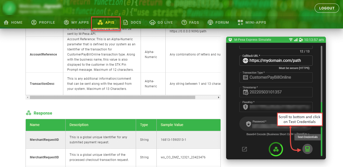The height and width of the screenshot is (167, 343).
Task: Click the wifi icon in simulator status bar
Action: 291,40
